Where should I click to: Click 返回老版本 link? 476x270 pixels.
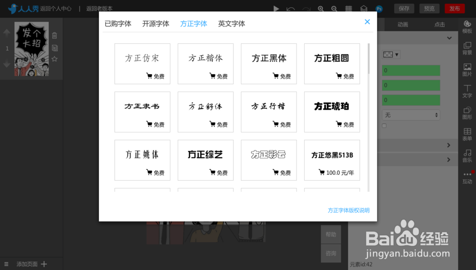click(99, 9)
